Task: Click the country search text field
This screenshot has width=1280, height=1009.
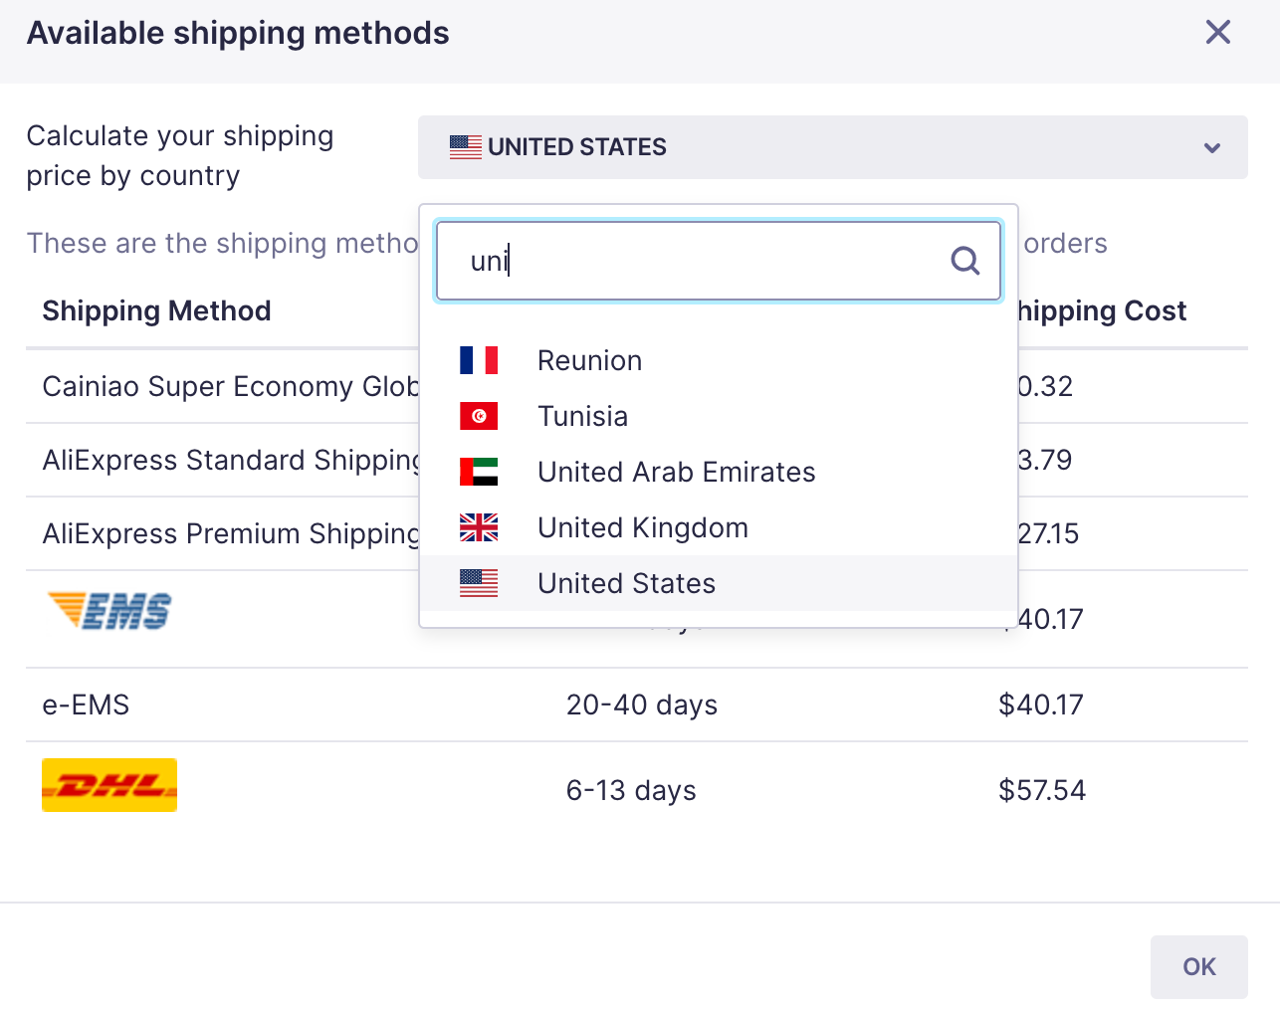Action: click(697, 261)
